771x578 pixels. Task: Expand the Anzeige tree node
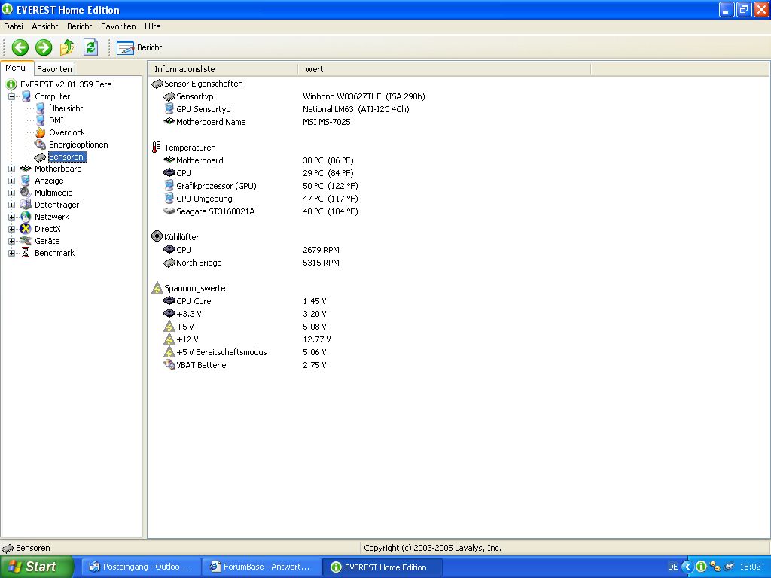(12, 181)
